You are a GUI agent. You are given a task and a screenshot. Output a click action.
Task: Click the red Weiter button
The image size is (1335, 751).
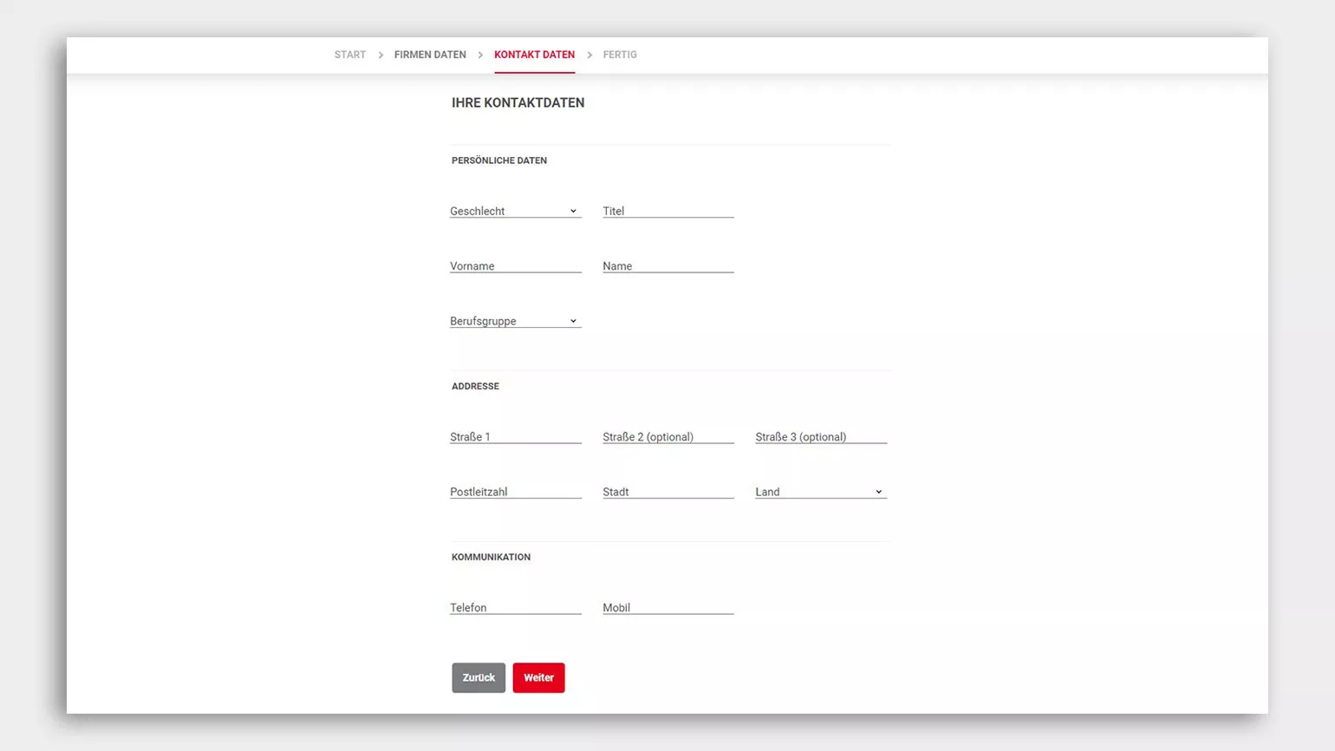tap(538, 677)
